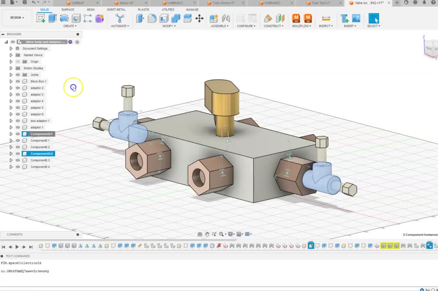
Task: Start the Joint tool
Action: point(226,19)
